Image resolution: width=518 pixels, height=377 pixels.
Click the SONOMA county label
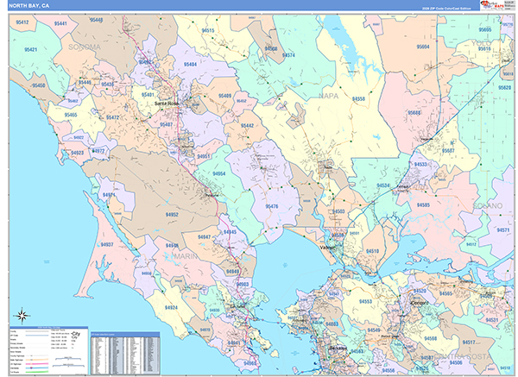(x=84, y=46)
